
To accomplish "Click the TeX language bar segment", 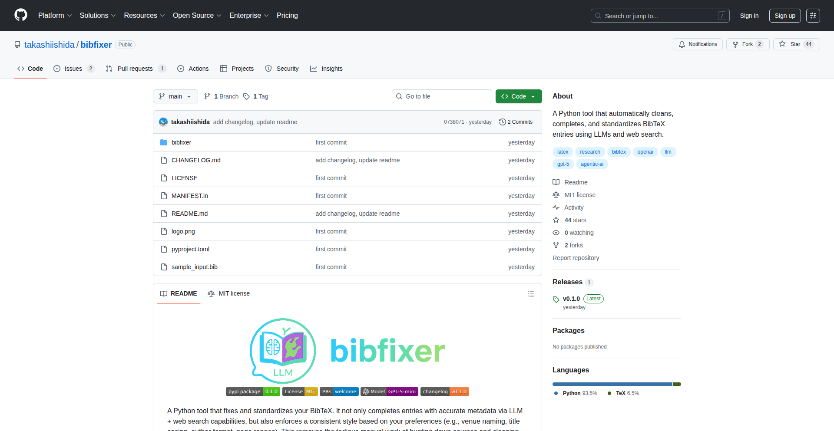I will (x=677, y=384).
